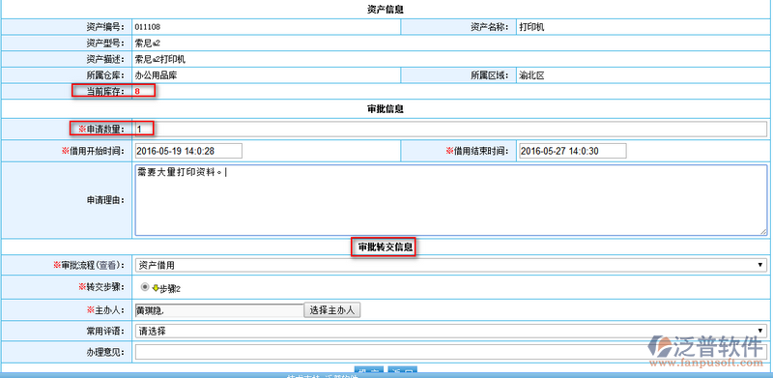Click the 选择主办人 button
The height and width of the screenshot is (378, 773).
pyautogui.click(x=332, y=310)
